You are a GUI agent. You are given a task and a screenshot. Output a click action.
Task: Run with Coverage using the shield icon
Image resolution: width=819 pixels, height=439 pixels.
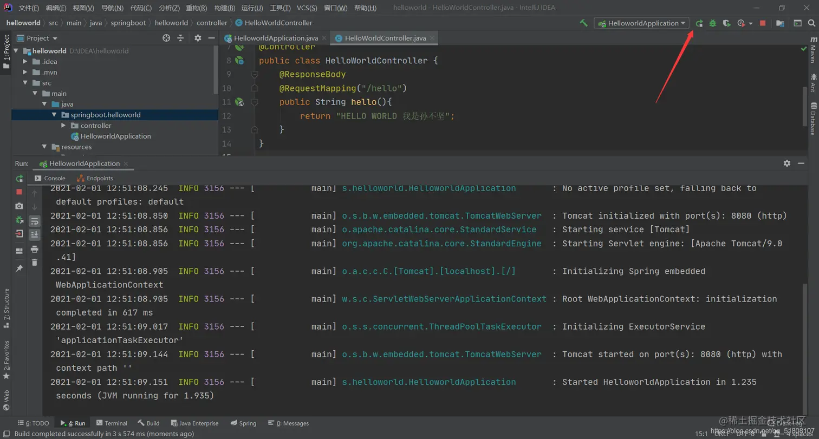click(x=727, y=23)
